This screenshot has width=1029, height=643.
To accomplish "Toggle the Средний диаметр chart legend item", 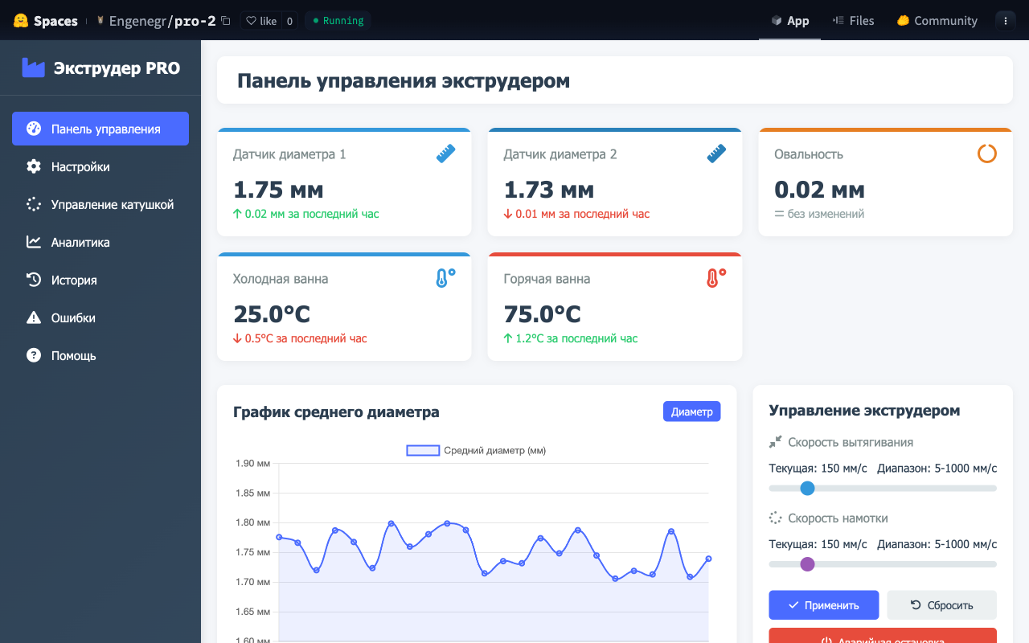I will (x=476, y=451).
